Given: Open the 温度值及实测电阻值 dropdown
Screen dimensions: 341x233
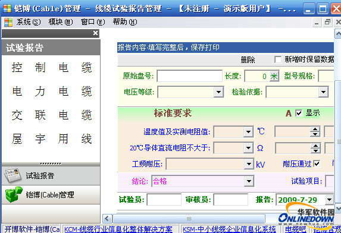Looking at the screenshot, I should pos(248,132).
